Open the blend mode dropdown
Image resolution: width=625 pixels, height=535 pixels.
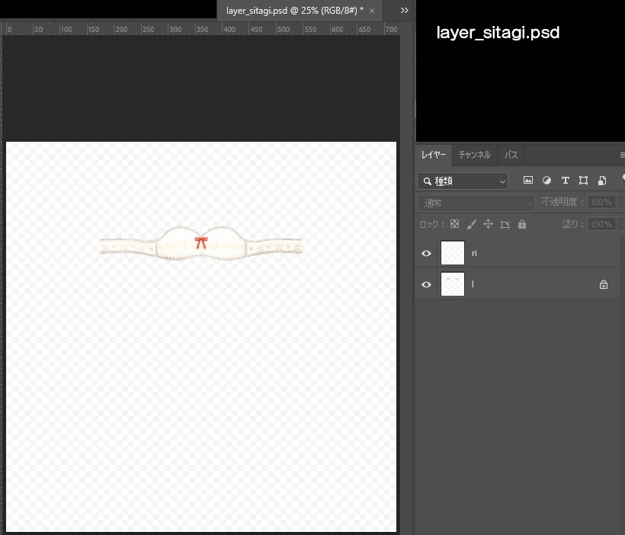pyautogui.click(x=475, y=201)
